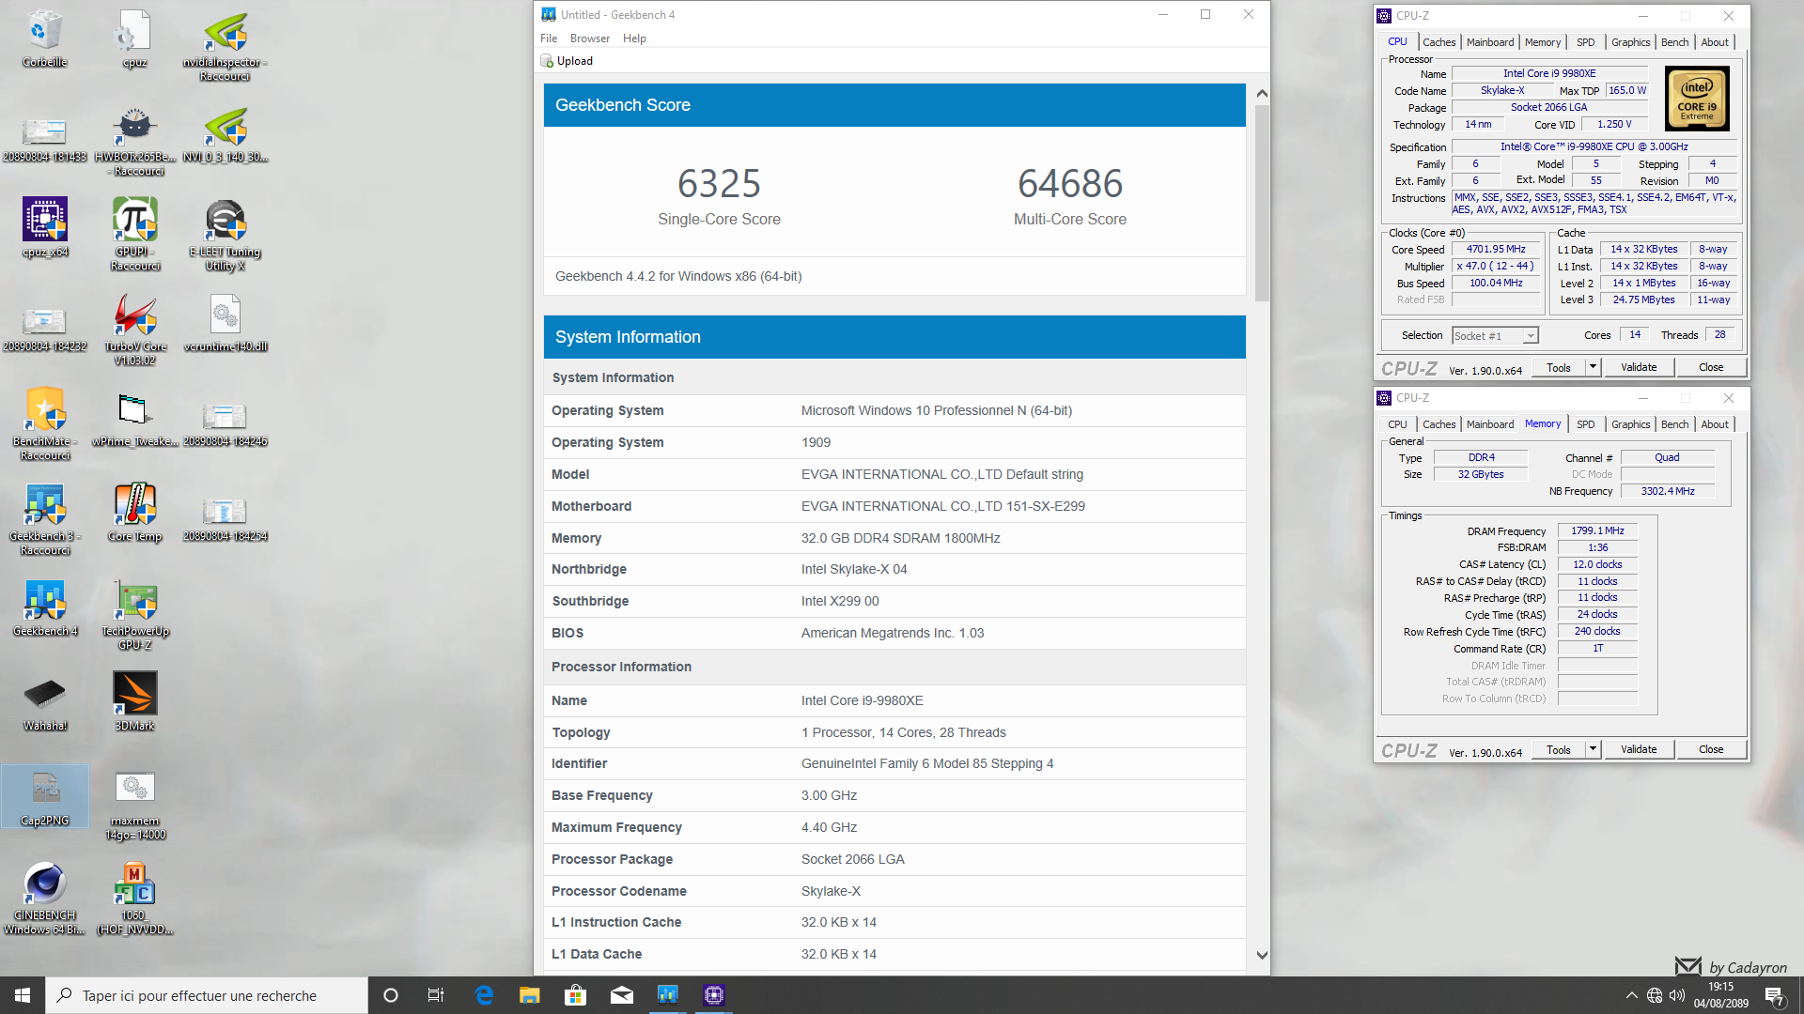Launch the 3DMark desktop icon

tap(134, 701)
